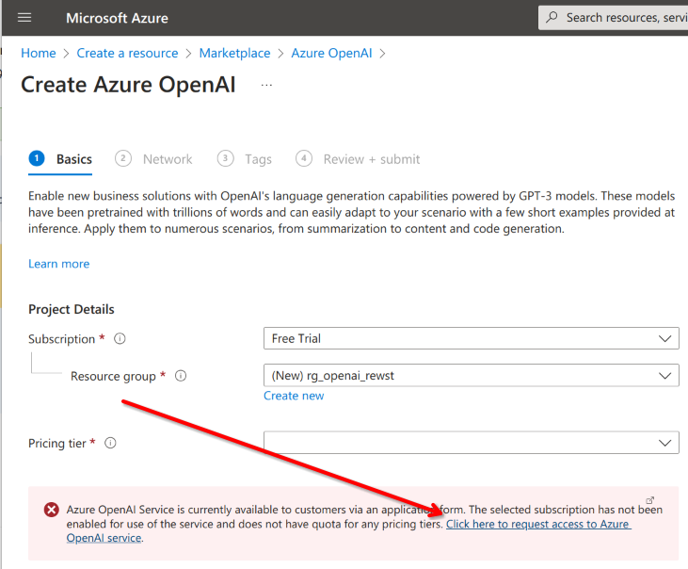Click the Learn more link
Image resolution: width=688 pixels, height=569 pixels.
click(59, 264)
